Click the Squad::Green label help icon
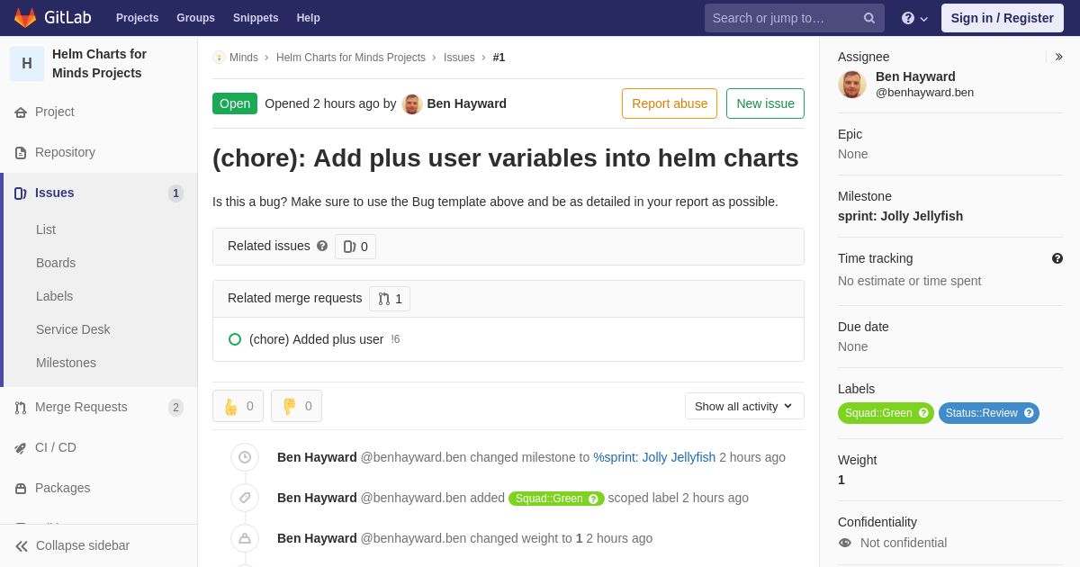Screen dimensions: 1080x567 click(923, 413)
